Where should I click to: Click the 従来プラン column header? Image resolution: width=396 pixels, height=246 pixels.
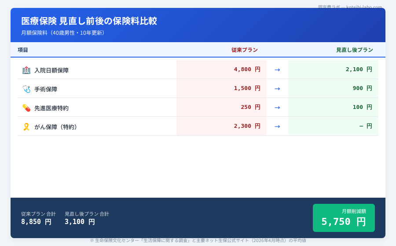click(x=244, y=50)
